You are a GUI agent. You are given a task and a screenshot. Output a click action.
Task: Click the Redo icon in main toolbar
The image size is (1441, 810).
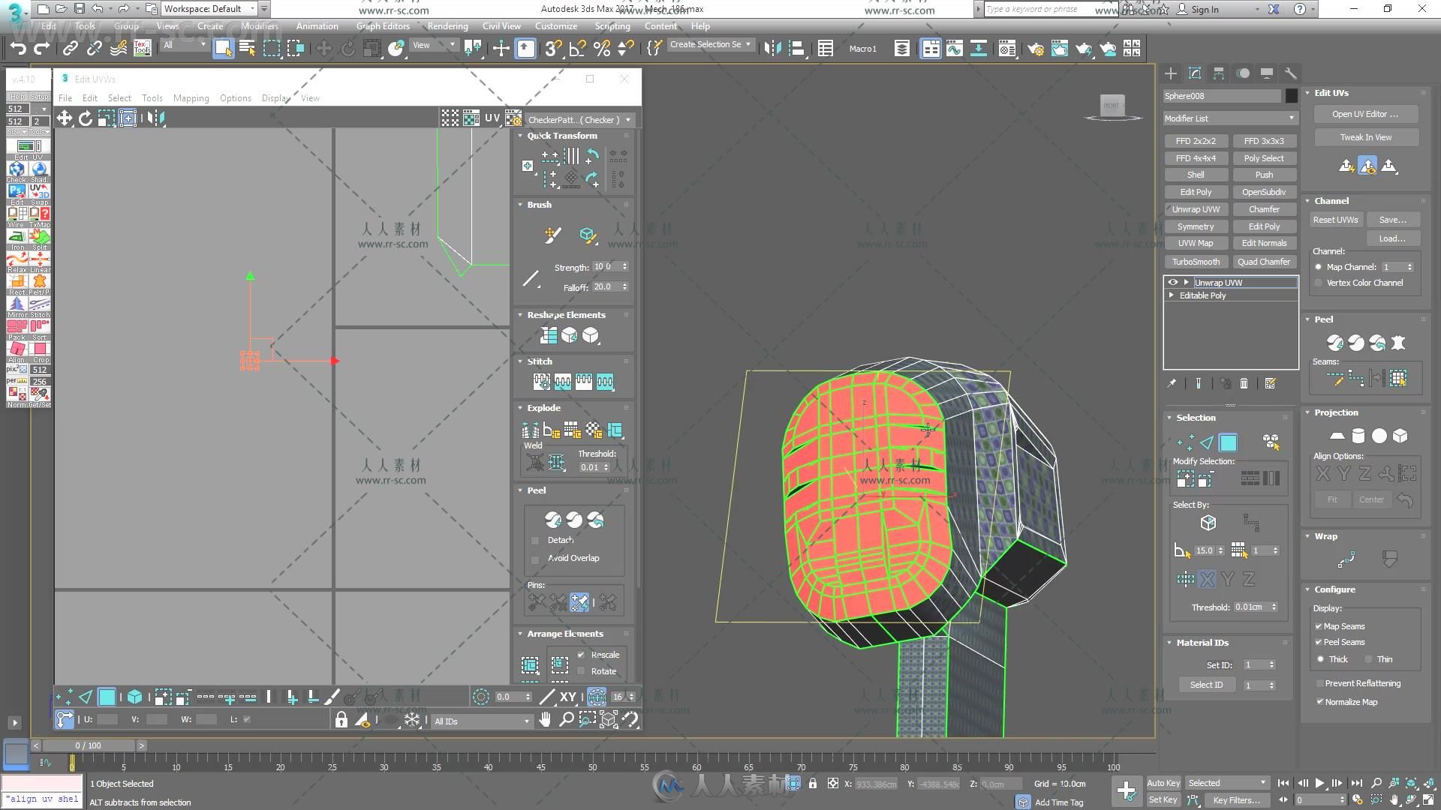click(x=42, y=49)
